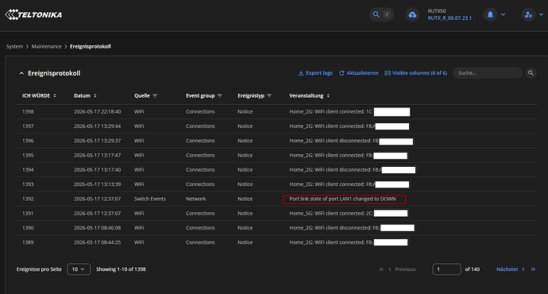Click Export logs
Screen dimensions: 548x294
click(x=315, y=73)
